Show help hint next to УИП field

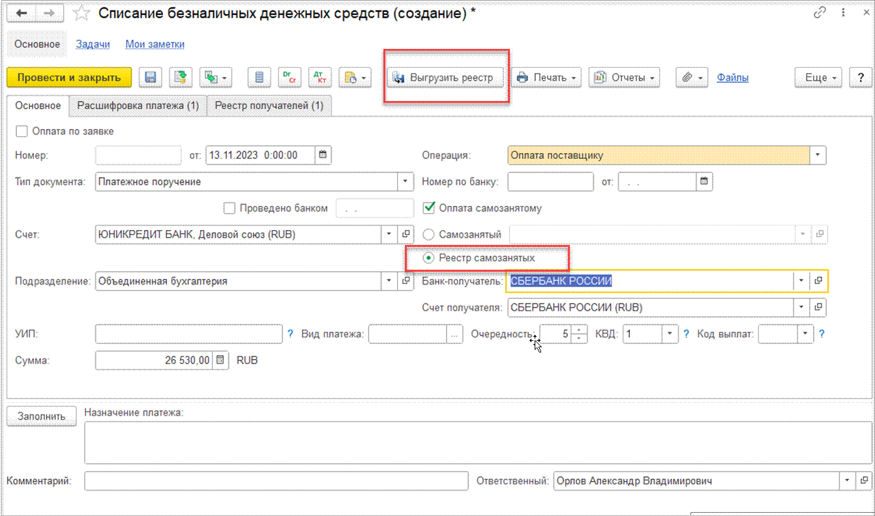[291, 334]
